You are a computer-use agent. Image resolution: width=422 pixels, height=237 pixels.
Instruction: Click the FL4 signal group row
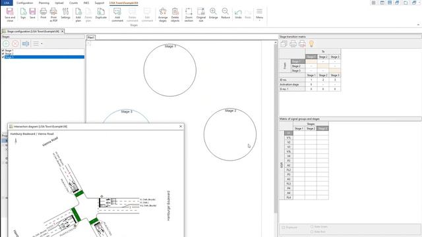289,197
